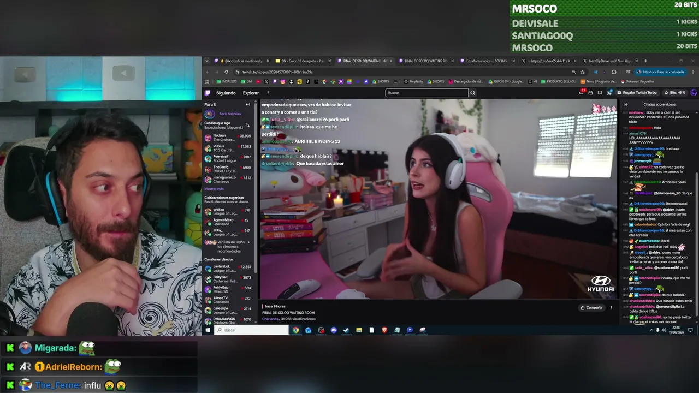Click the magnifier button beside Twitch search
This screenshot has height=393, width=699.
point(472,93)
